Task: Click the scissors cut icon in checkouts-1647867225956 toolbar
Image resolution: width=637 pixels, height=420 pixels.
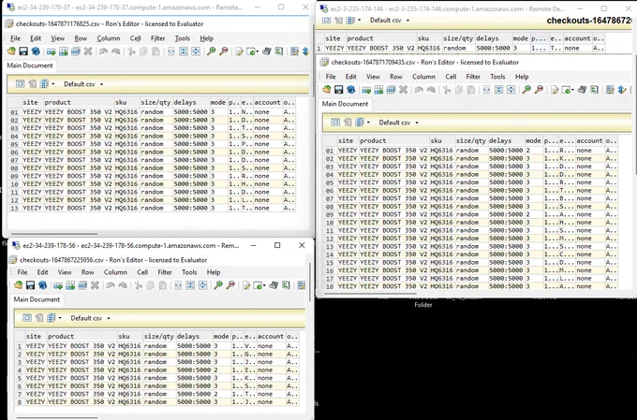Action: tap(138, 285)
